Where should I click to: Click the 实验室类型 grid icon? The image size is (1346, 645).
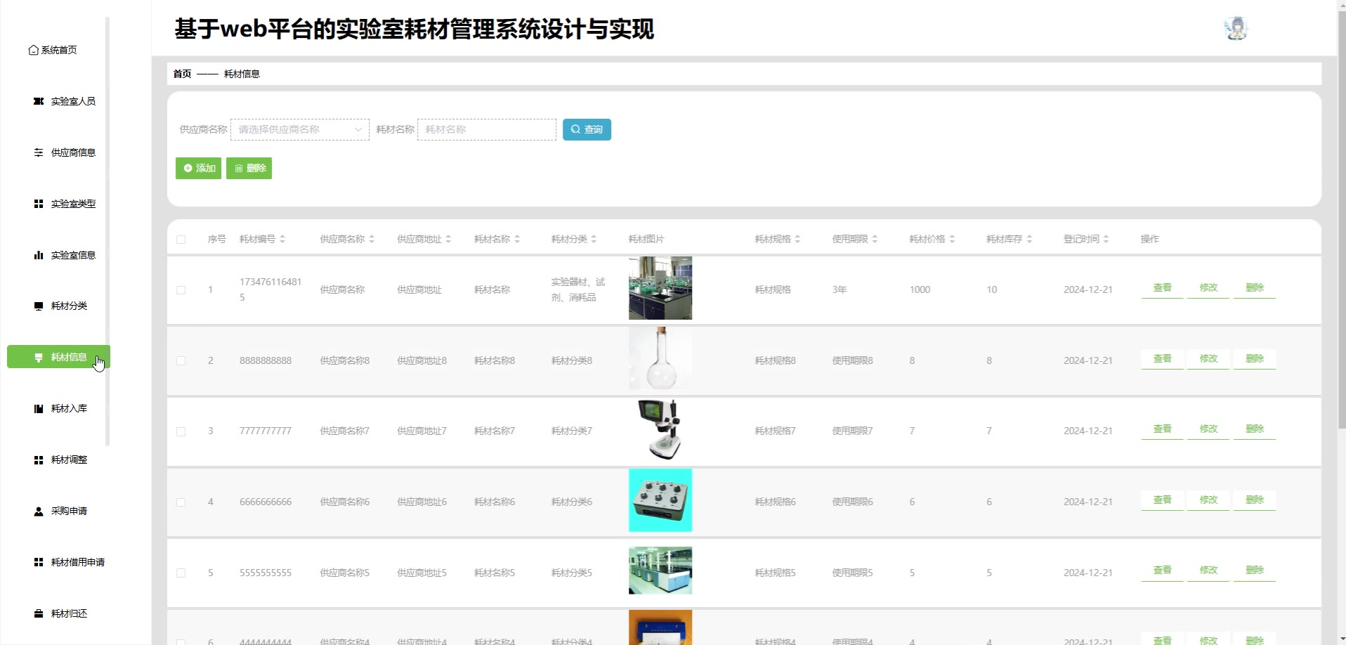(39, 204)
